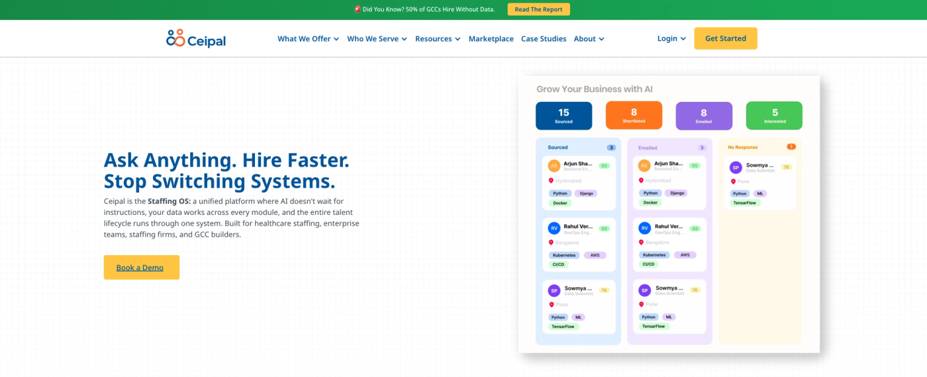The width and height of the screenshot is (927, 377).
Task: Click the SP avatar in the No Response column
Action: 736,167
